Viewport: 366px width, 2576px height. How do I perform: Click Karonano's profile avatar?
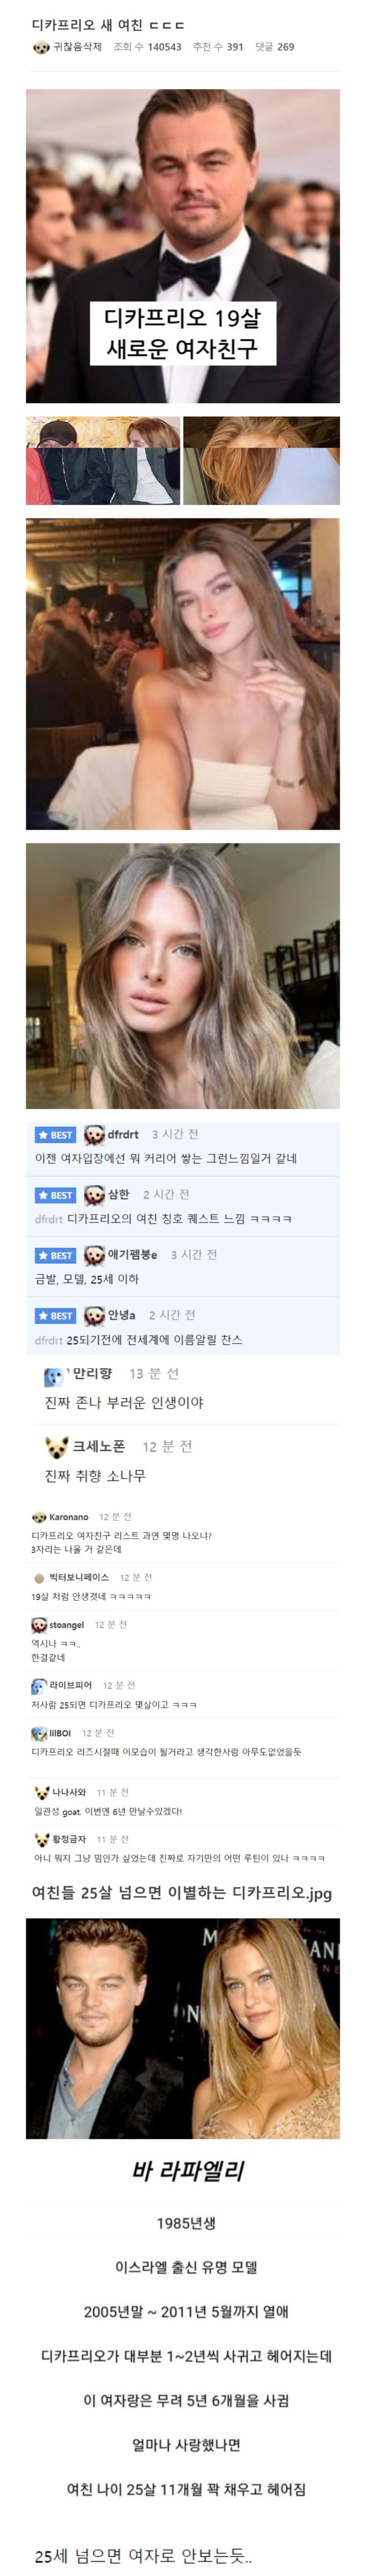38,1517
